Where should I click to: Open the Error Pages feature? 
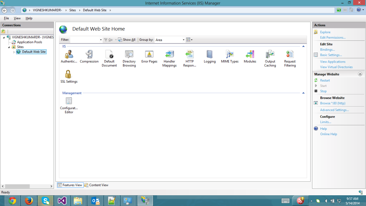coord(149,55)
